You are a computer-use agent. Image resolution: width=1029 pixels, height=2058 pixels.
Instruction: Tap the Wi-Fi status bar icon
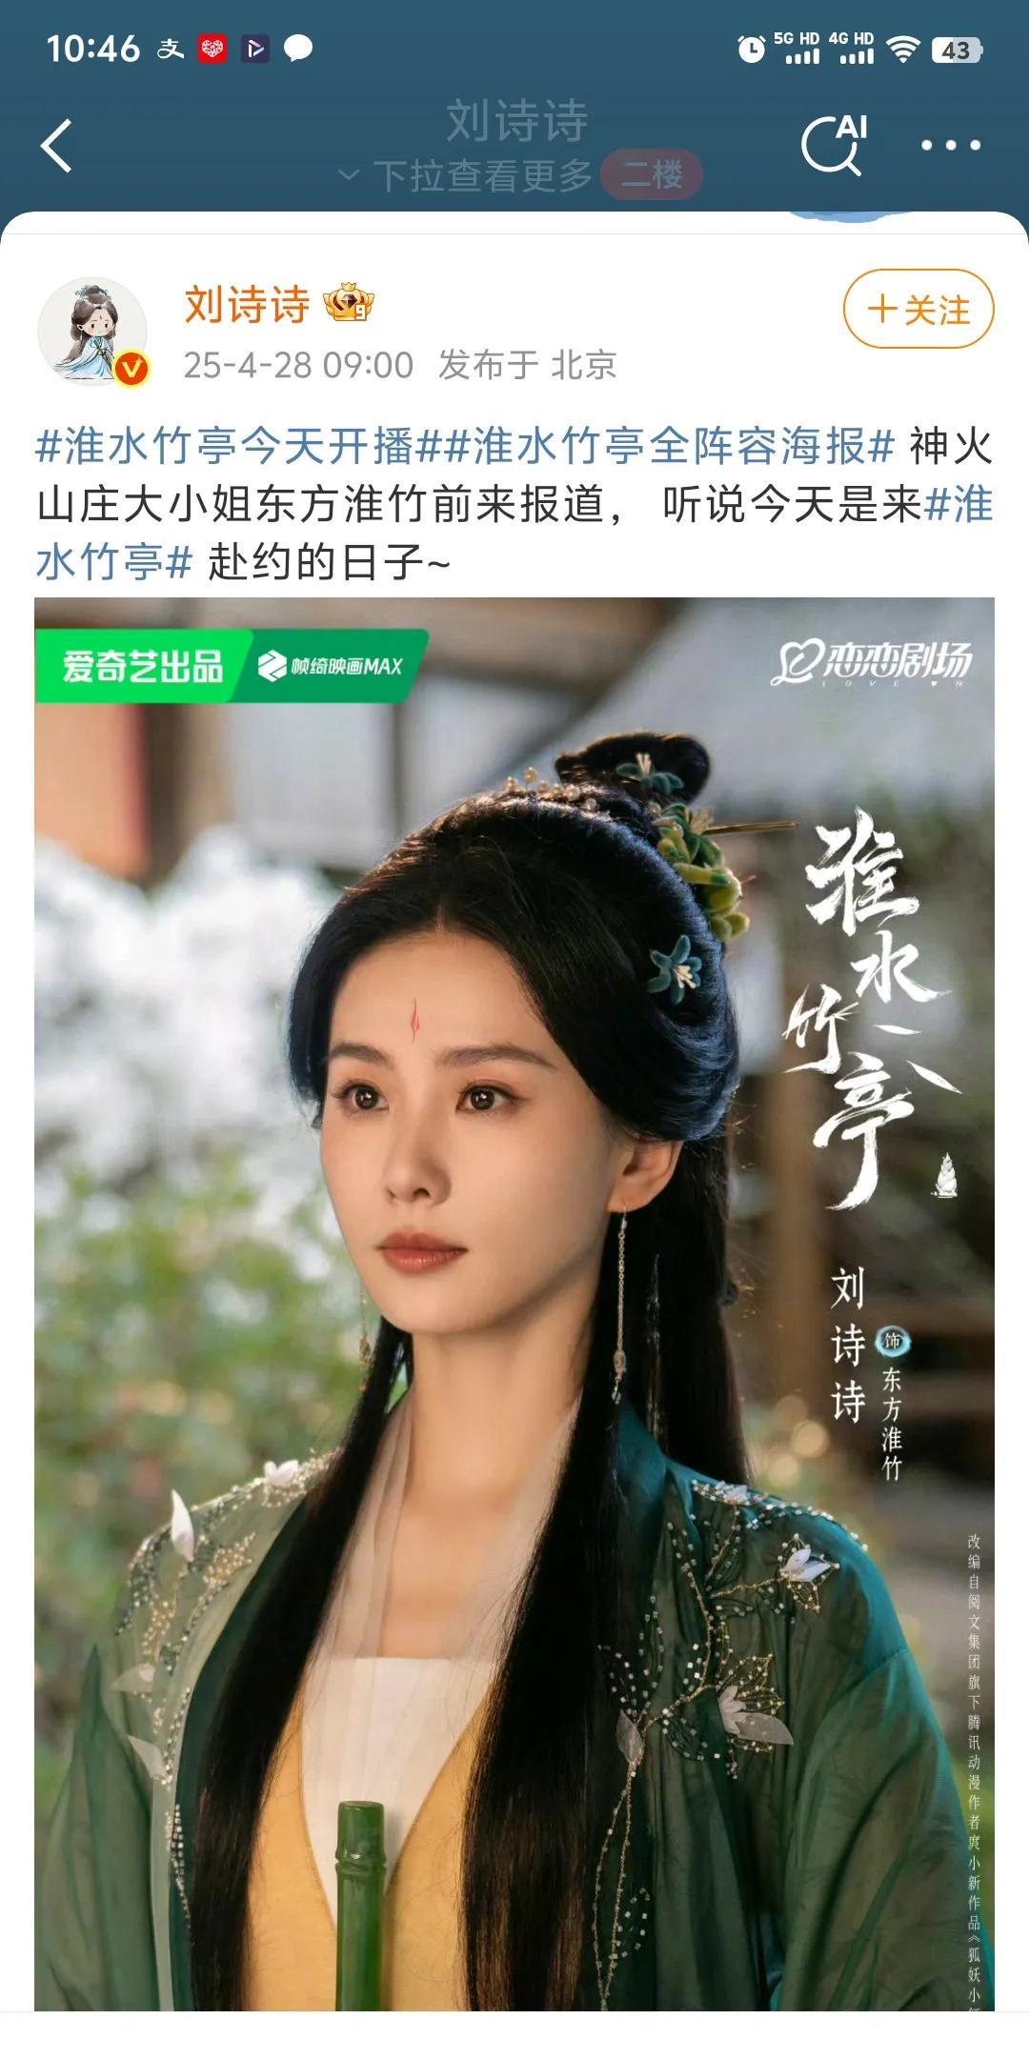901,49
